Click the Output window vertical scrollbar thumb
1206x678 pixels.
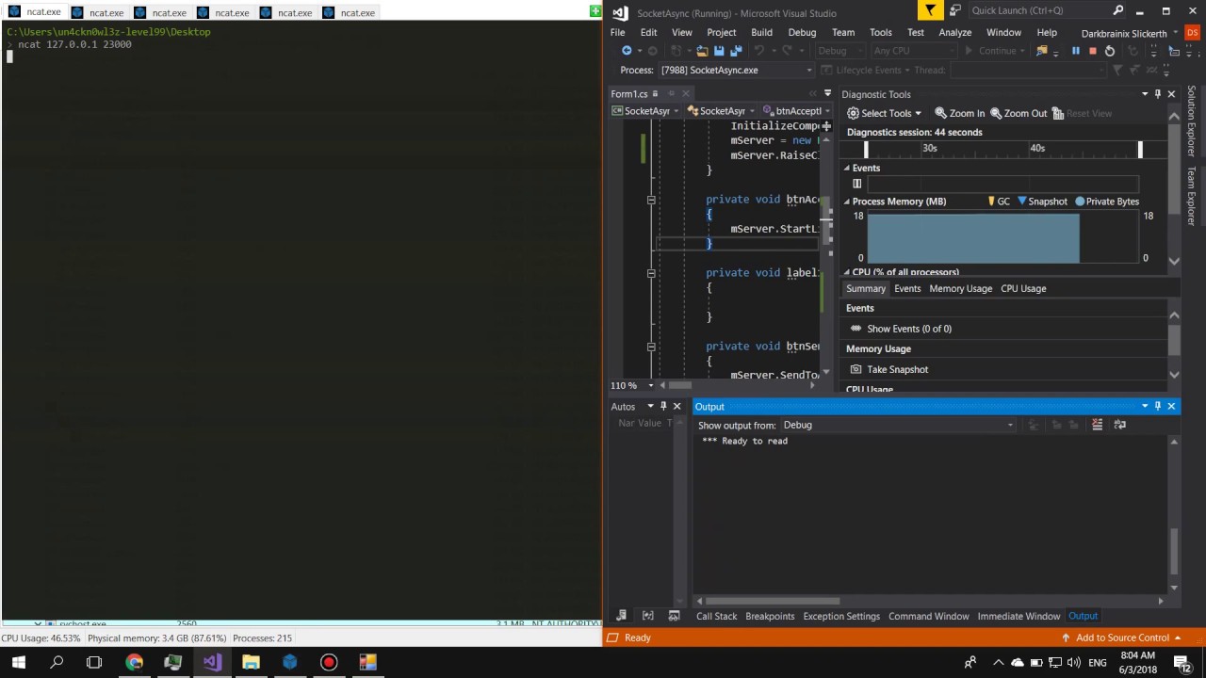pyautogui.click(x=1174, y=551)
